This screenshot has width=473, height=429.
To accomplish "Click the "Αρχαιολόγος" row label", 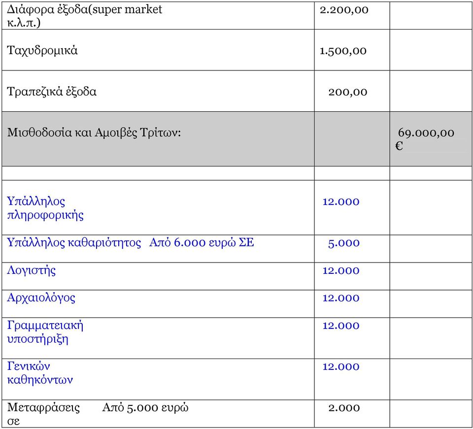I will [x=41, y=298].
